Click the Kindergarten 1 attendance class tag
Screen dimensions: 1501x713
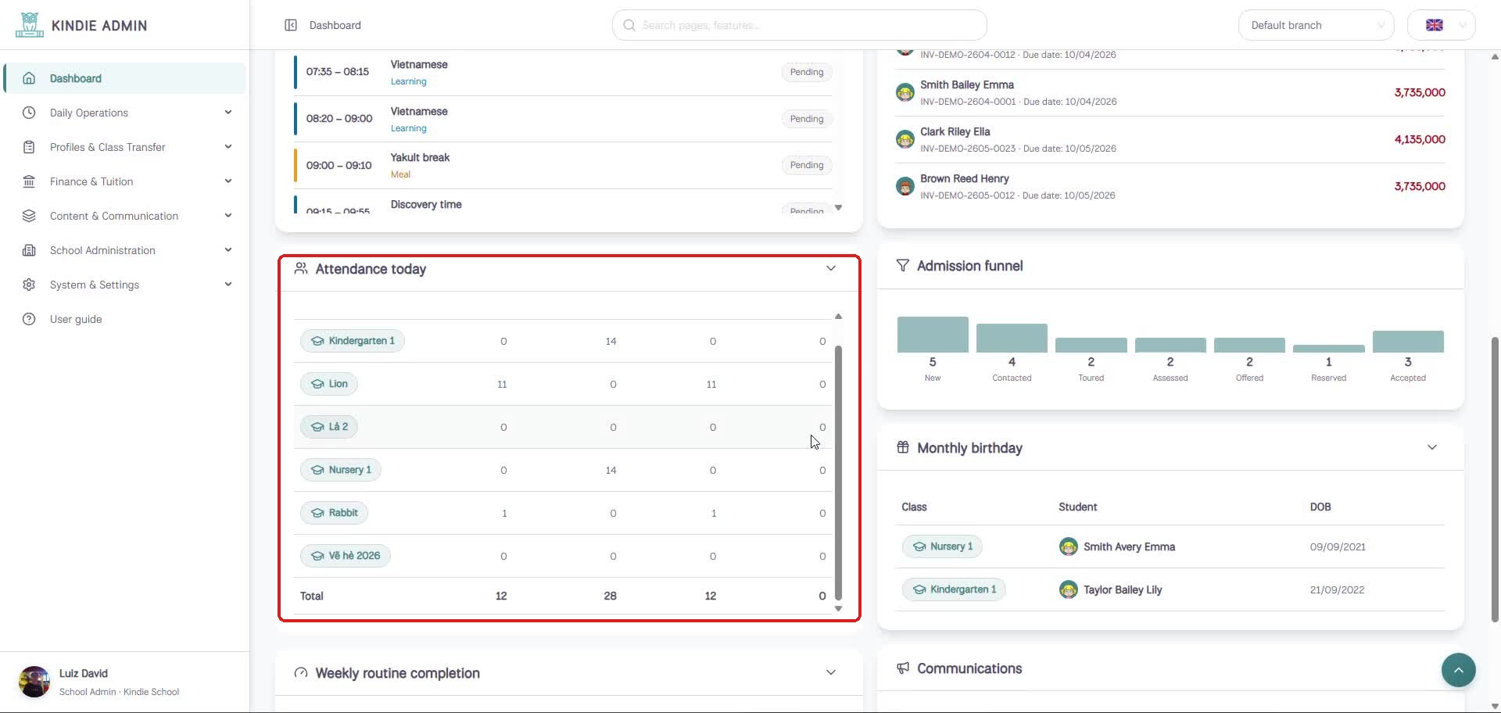tap(353, 341)
